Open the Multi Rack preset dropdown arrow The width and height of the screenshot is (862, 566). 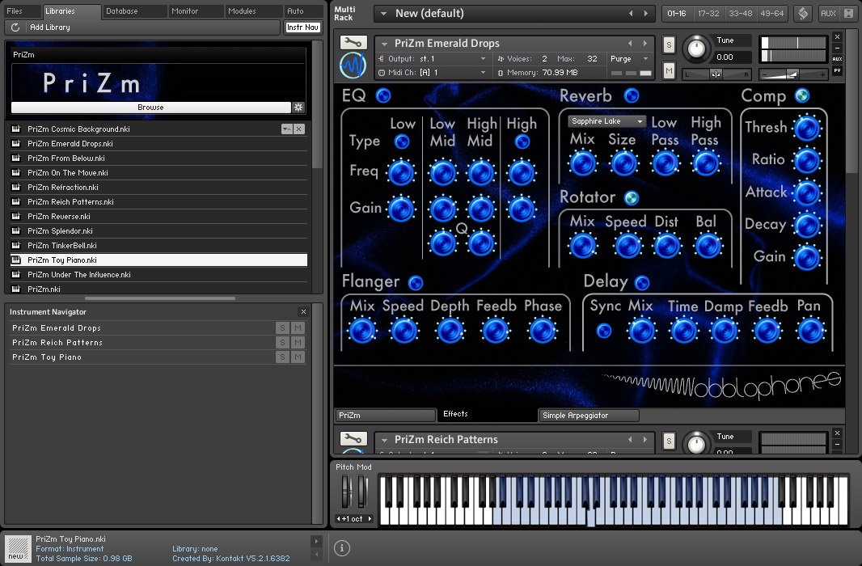click(384, 13)
